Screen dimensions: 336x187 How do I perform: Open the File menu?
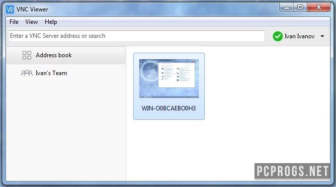pos(14,22)
